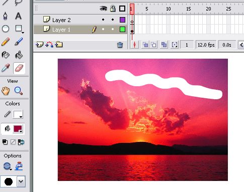Viewport: 244px width, 192px height.
Task: Click the Swap Colors button
Action: coord(21,142)
